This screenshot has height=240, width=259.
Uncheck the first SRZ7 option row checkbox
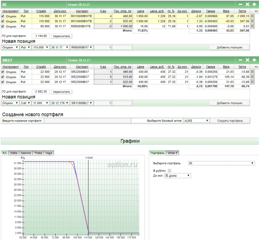[3, 72]
